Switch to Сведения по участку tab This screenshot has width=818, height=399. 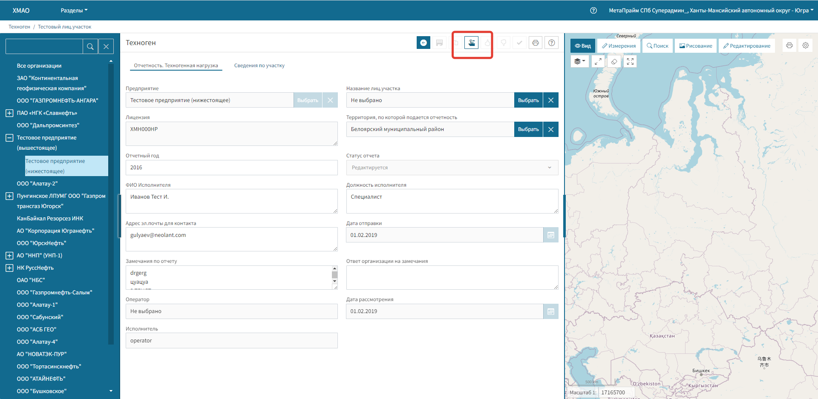pos(259,66)
